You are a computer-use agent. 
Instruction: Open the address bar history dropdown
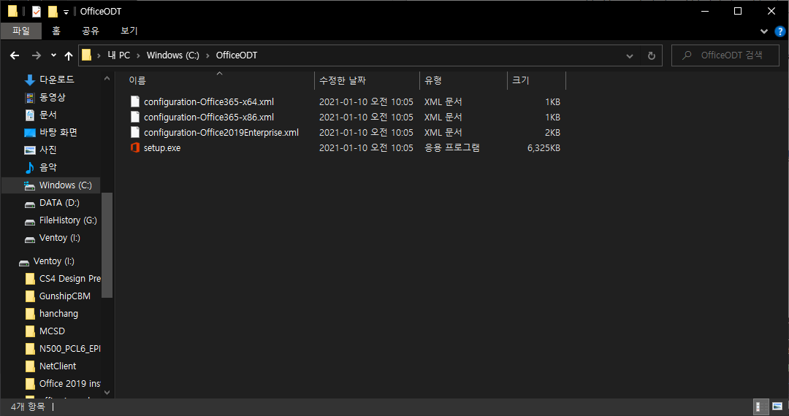click(630, 55)
